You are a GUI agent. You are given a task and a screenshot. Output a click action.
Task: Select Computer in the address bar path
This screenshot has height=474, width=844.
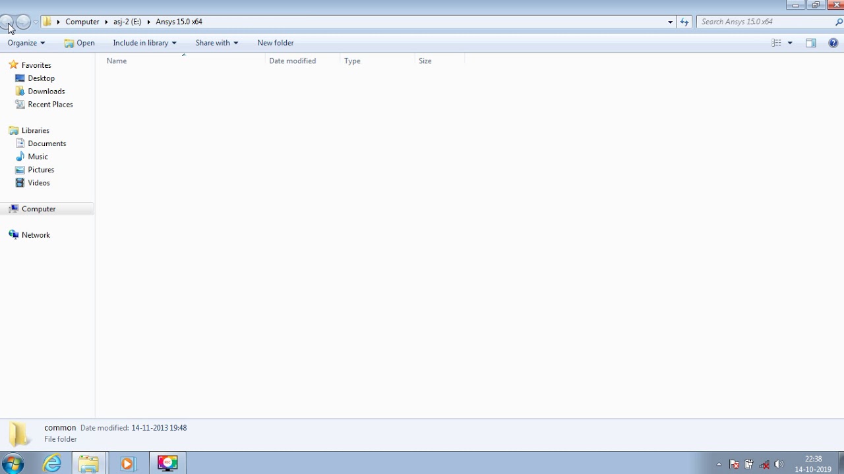pos(82,22)
